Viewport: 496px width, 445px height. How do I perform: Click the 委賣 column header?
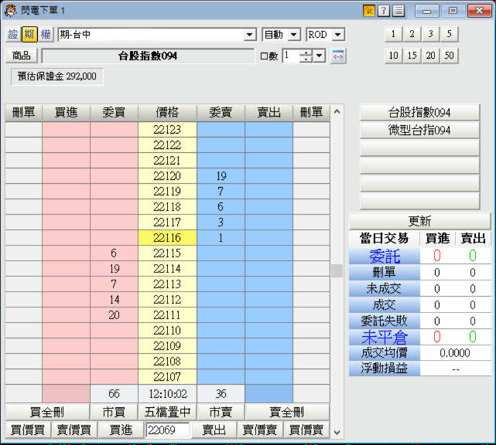[x=221, y=113]
